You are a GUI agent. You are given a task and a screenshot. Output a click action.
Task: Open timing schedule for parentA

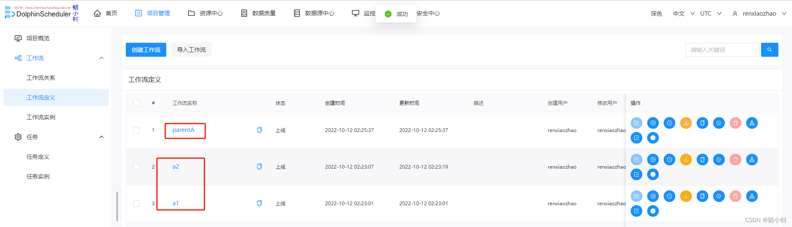pyautogui.click(x=669, y=123)
